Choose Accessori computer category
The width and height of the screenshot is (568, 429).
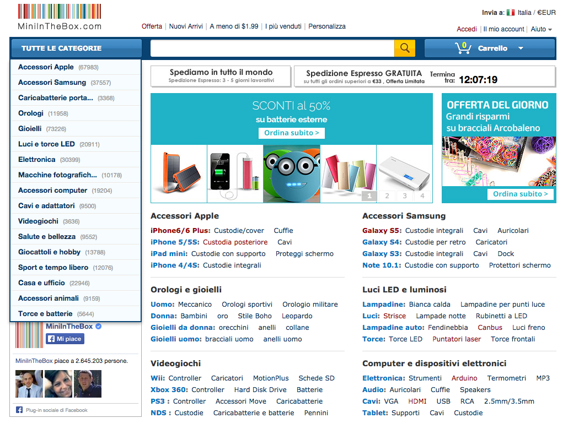click(x=76, y=190)
